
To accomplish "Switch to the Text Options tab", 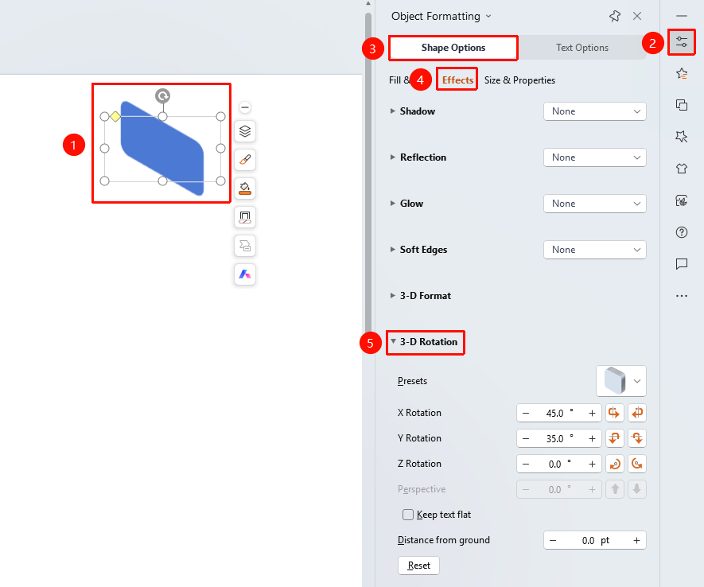I will tap(581, 48).
